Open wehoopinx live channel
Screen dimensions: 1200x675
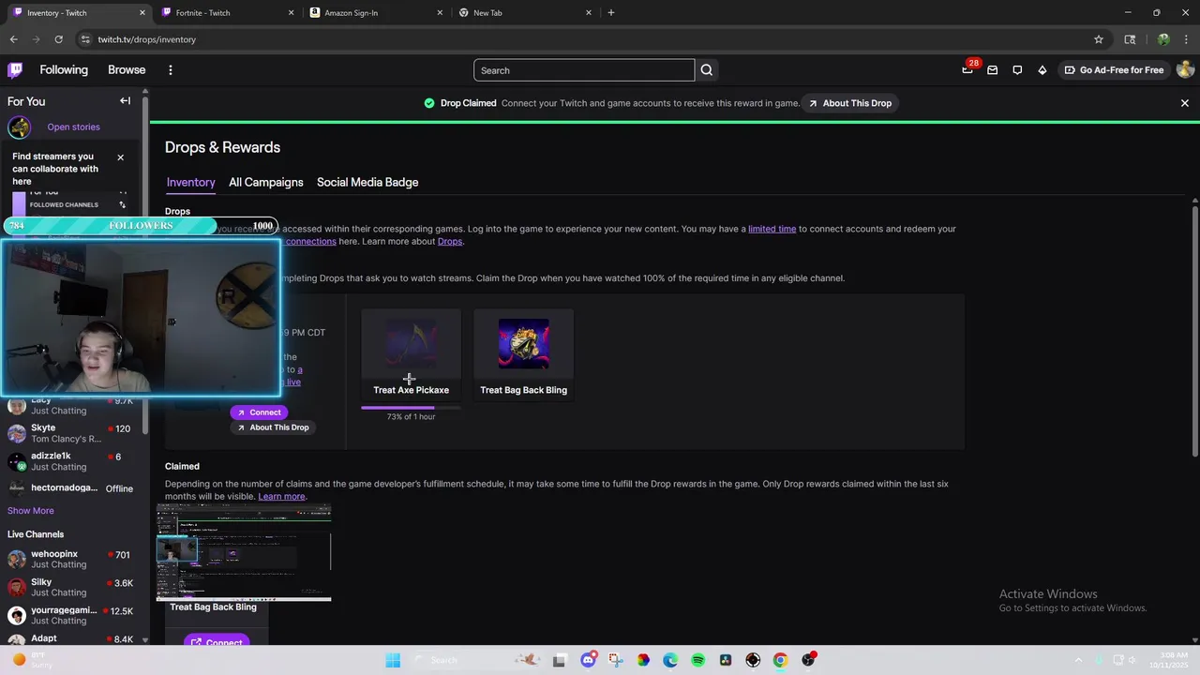[73, 559]
